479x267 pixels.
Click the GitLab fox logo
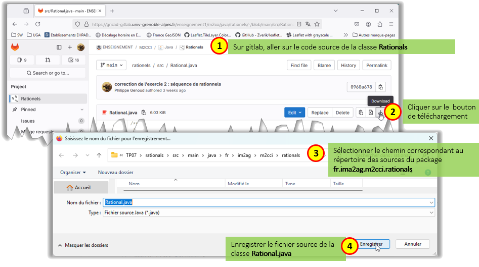(x=15, y=47)
